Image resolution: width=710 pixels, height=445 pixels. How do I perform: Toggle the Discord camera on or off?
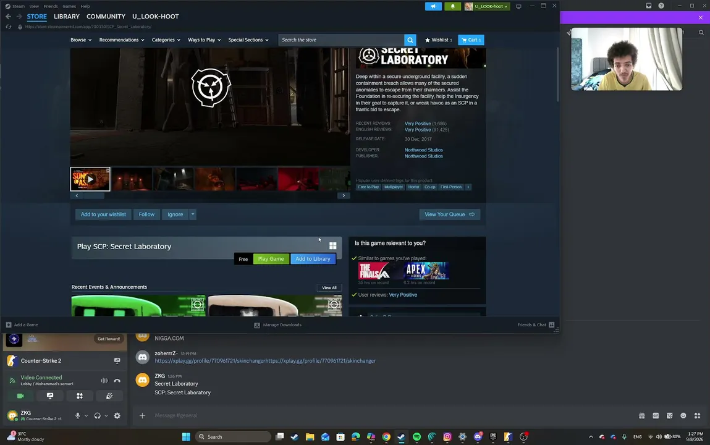pyautogui.click(x=20, y=396)
